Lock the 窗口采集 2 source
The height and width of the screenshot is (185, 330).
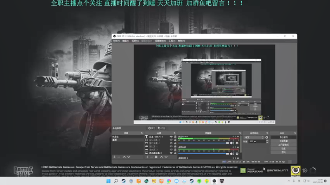175,143
